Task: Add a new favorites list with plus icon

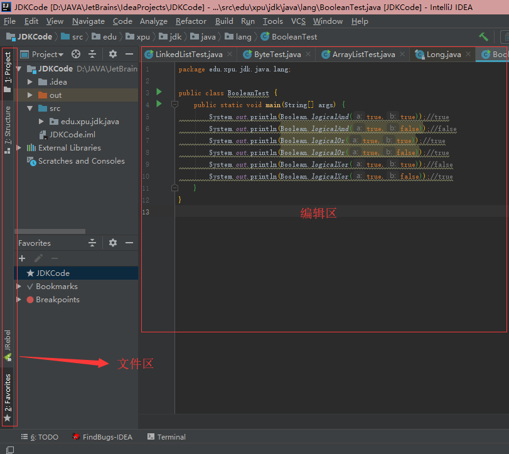Action: [22, 258]
